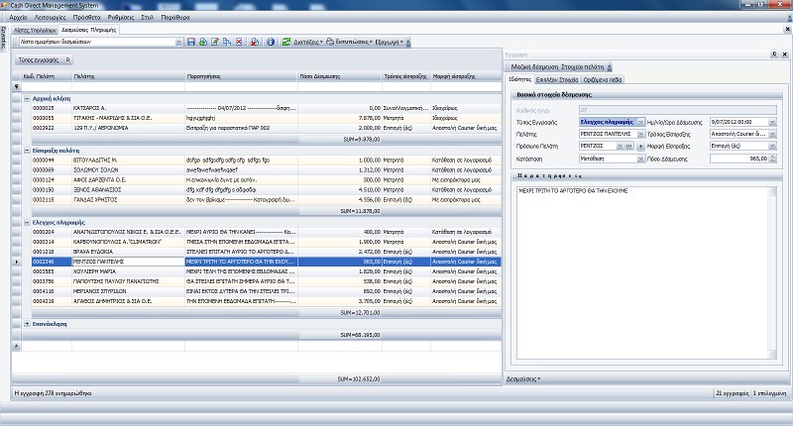Click the Παρατηρήσεις notes text area
Image resolution: width=793 pixels, height=426 pixels.
pyautogui.click(x=642, y=272)
